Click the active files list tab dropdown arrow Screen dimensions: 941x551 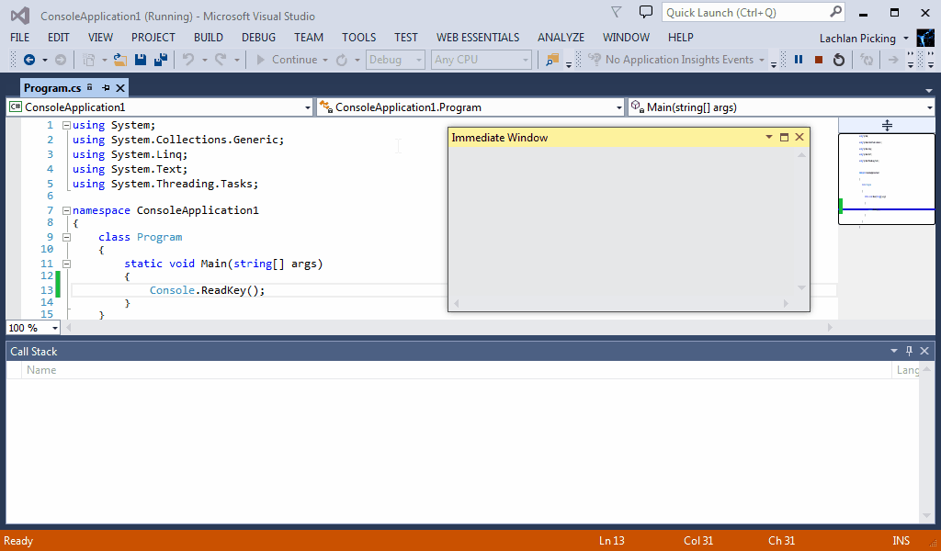click(929, 90)
